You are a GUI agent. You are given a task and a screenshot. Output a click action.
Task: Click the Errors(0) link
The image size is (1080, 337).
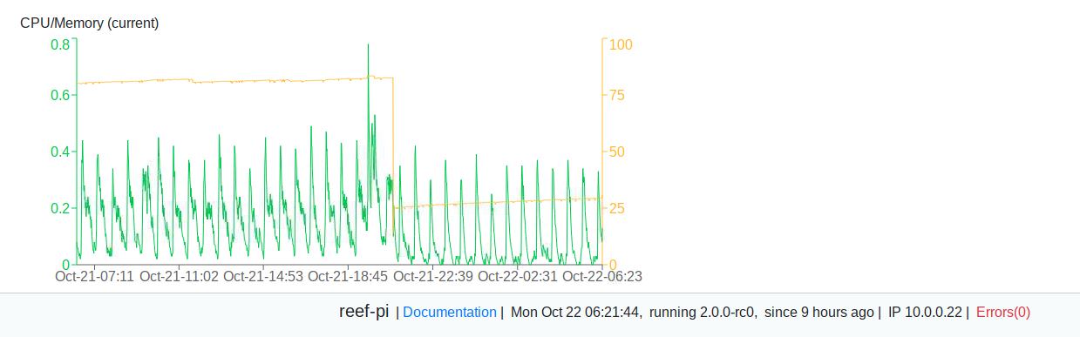(1003, 312)
